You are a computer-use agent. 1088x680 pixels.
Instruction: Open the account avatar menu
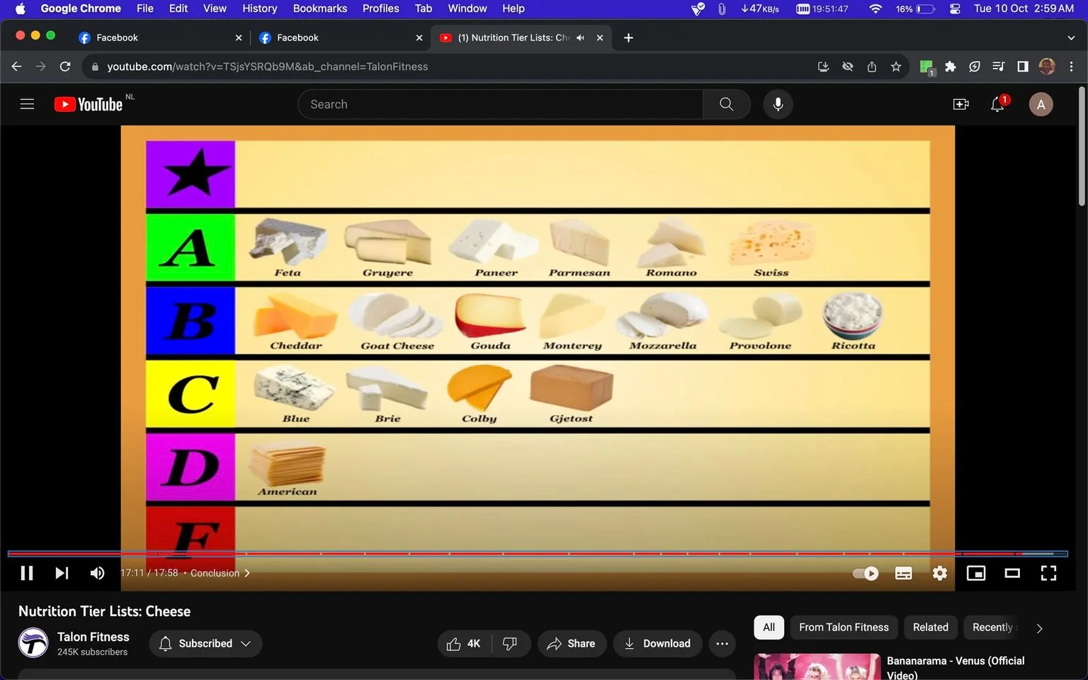[x=1041, y=104]
